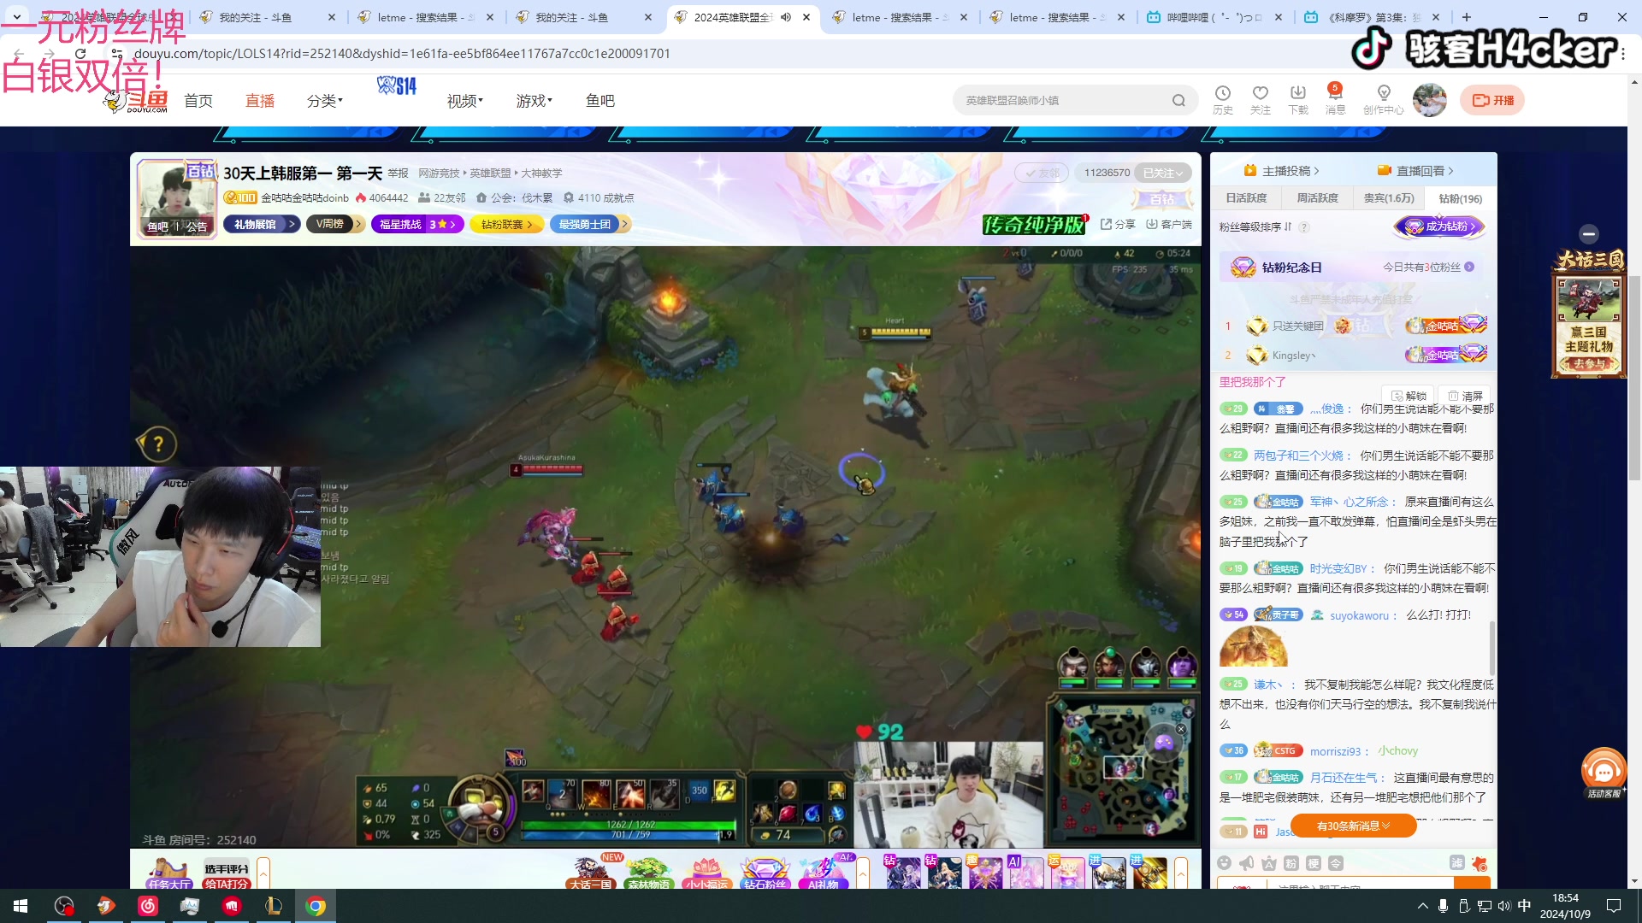Switch to the 钻粉(196) tab
The image size is (1642, 923).
click(x=1461, y=198)
